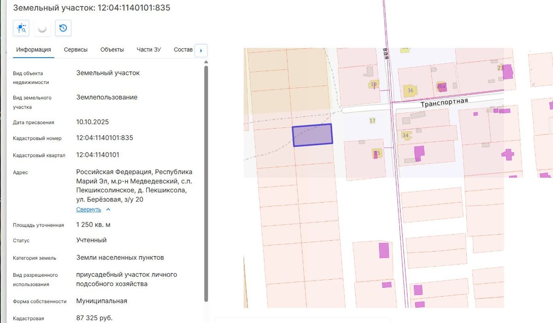Switch to the Сервисы tab
Image resolution: width=553 pixels, height=323 pixels.
coord(76,50)
